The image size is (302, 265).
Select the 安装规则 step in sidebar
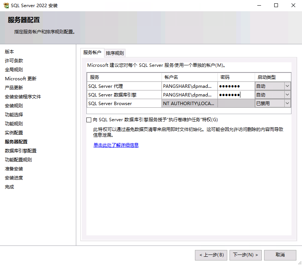(x=14, y=105)
